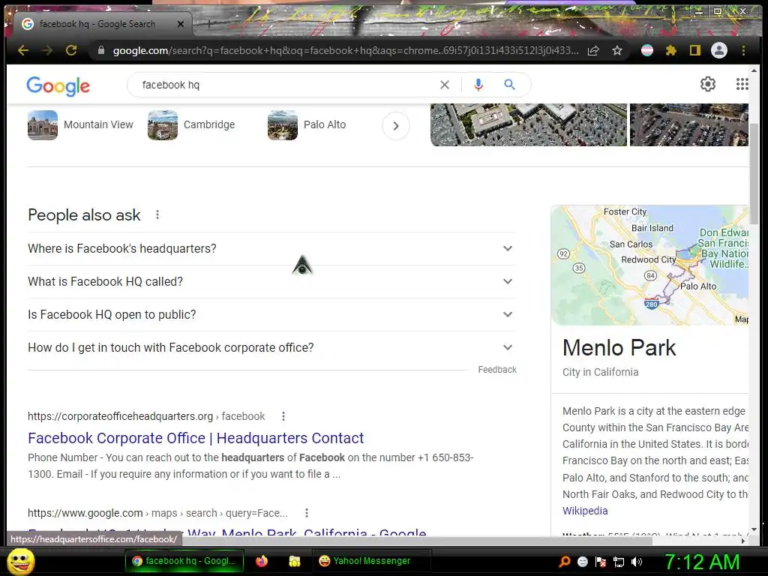
Task: Click the browser forward arrow
Action: (47, 50)
